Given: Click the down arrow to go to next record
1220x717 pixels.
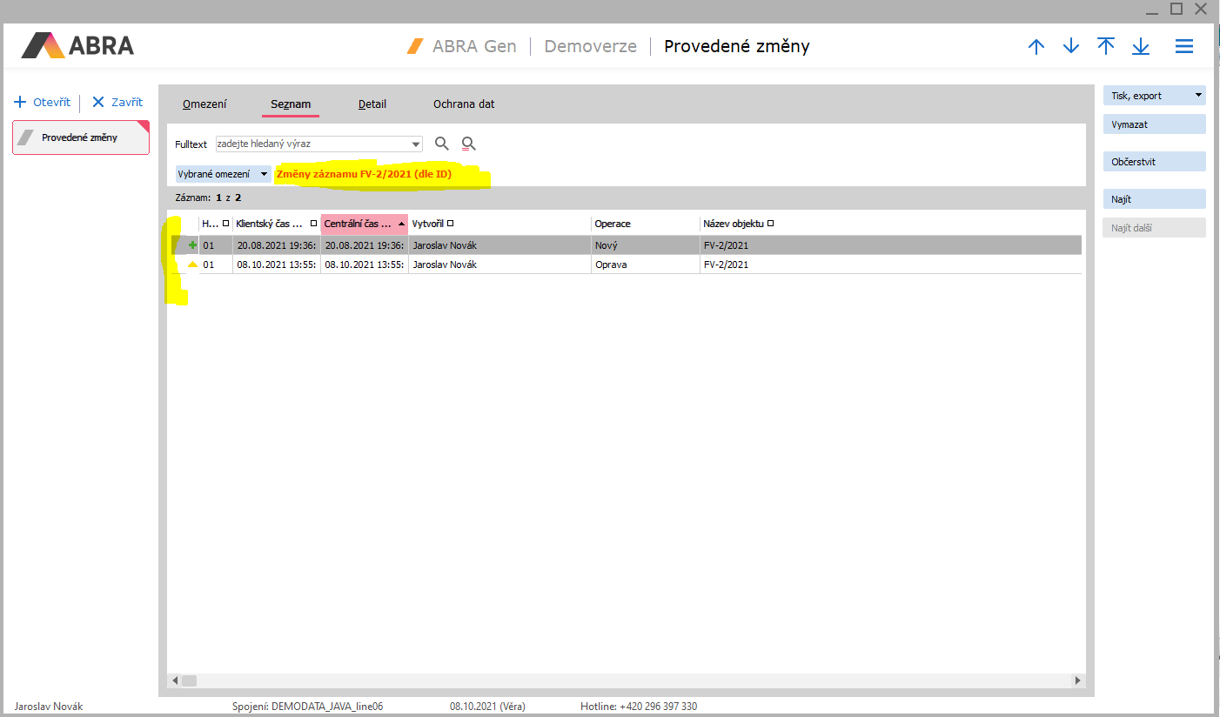Looking at the screenshot, I should pos(1071,47).
